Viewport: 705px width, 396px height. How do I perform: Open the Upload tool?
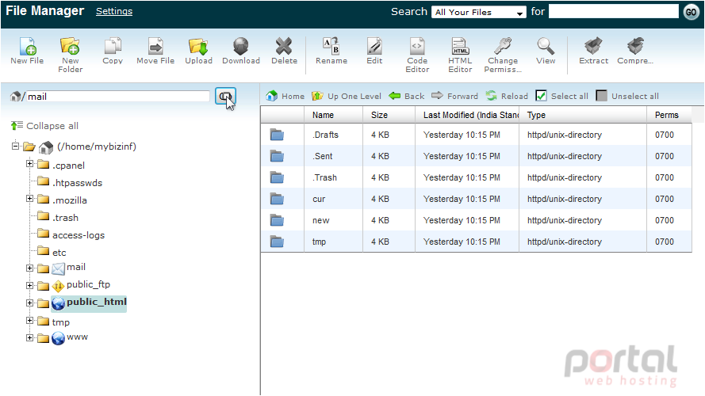coord(198,46)
